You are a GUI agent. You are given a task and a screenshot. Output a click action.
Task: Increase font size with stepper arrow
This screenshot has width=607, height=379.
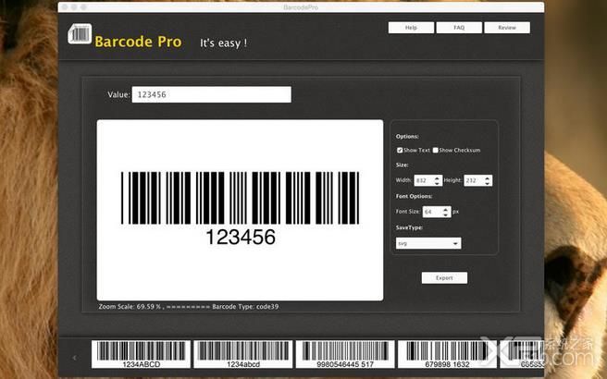pyautogui.click(x=446, y=210)
